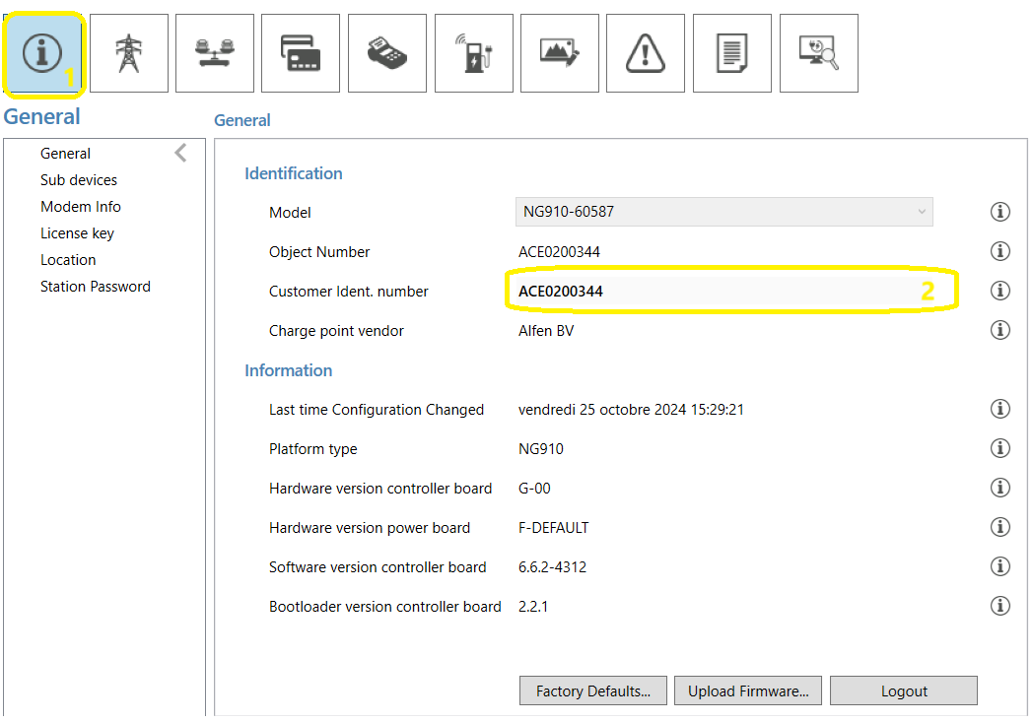
Task: Select License key from the menu
Action: click(x=77, y=232)
